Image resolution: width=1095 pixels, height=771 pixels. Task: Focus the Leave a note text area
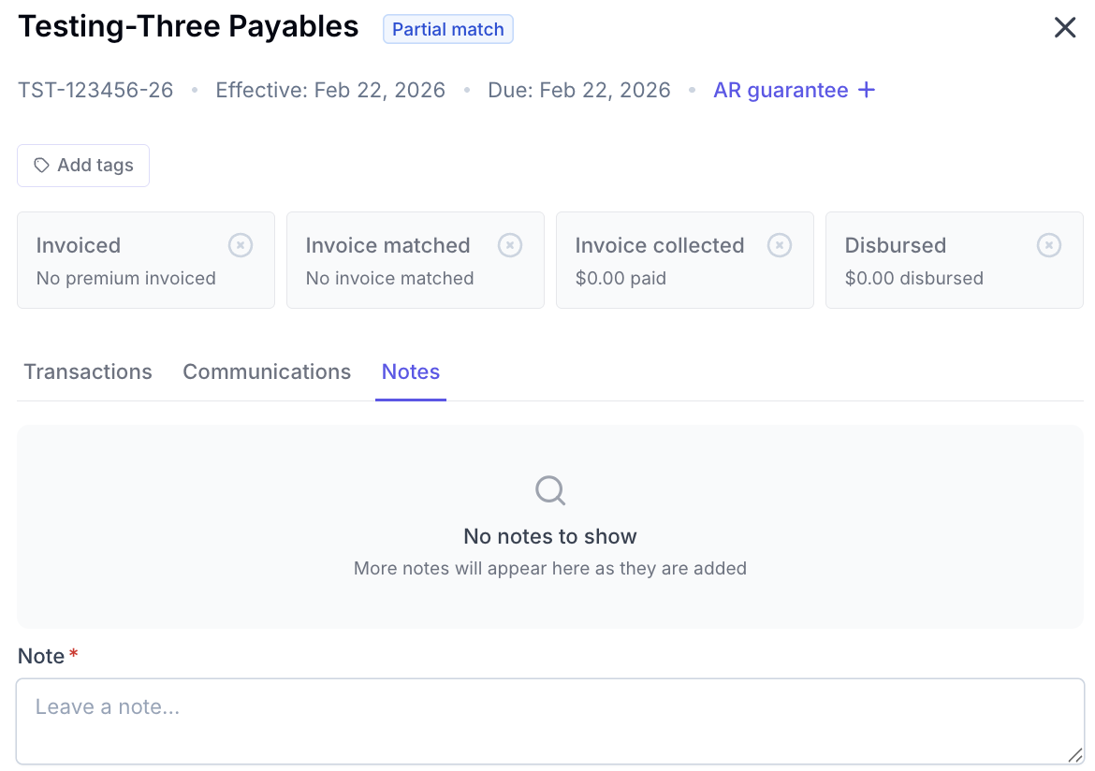click(x=550, y=721)
